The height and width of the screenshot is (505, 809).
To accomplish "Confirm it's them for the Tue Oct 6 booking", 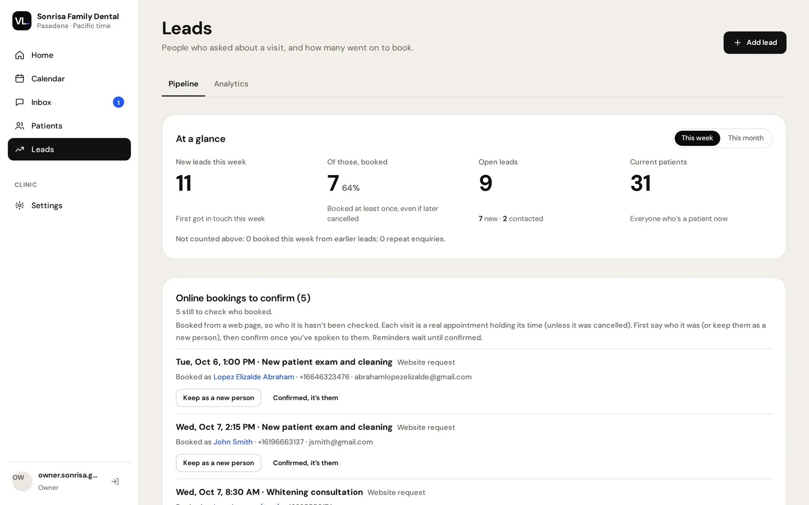I will (306, 398).
